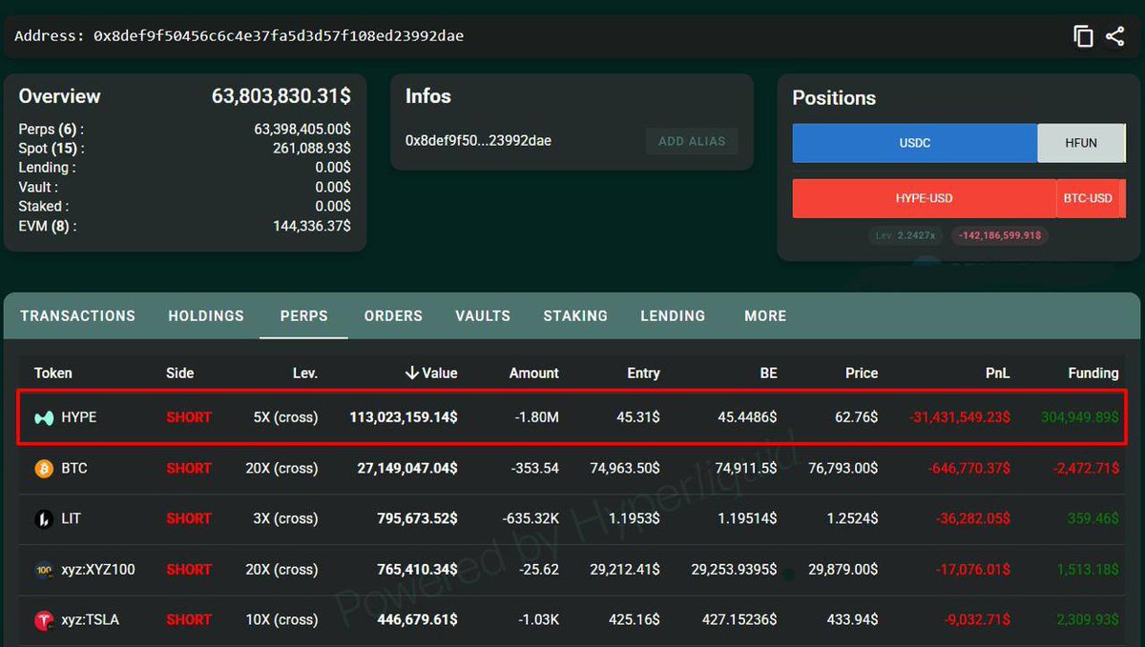This screenshot has width=1145, height=647.
Task: Click the HYPE token name
Action: 78,417
